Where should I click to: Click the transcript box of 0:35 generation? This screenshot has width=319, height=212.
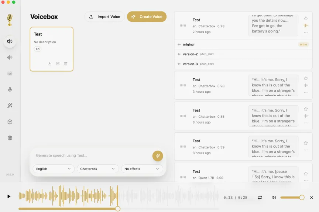click(273, 116)
